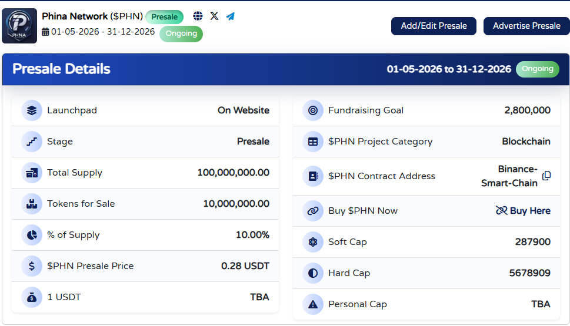Image resolution: width=570 pixels, height=326 pixels.
Task: Click the 1 USDT label
Action: [64, 297]
